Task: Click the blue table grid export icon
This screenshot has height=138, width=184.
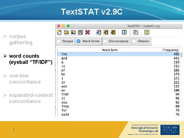Action: click(124, 32)
